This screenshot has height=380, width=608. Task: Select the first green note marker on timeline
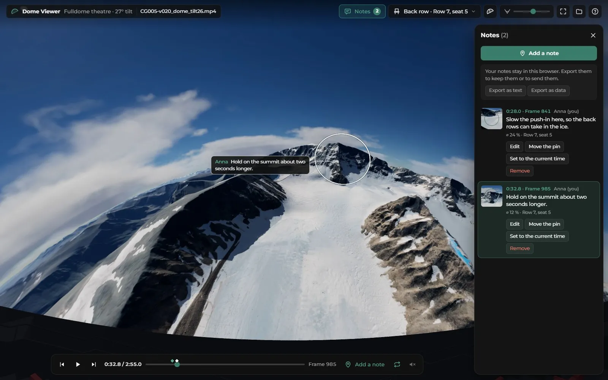click(172, 361)
